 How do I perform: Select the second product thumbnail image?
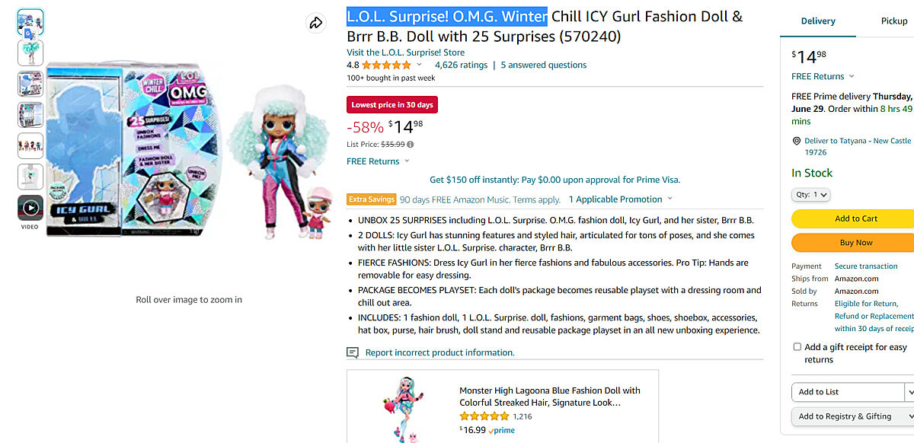pos(30,53)
